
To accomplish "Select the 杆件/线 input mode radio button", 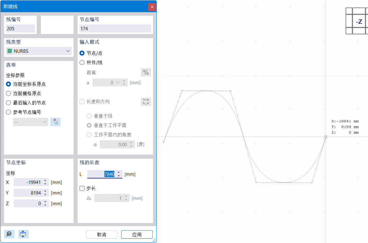I will click(x=82, y=62).
